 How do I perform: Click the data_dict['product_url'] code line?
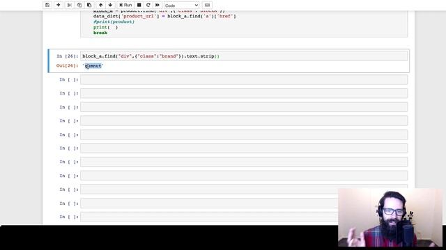pos(164,16)
